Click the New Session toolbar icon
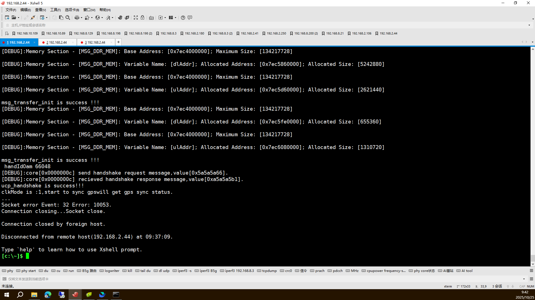The width and height of the screenshot is (535, 300). pos(7,18)
